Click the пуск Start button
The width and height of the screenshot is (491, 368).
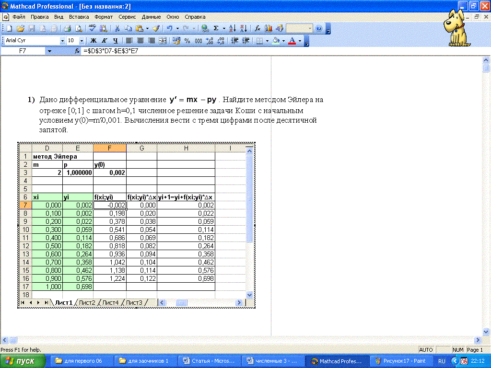pyautogui.click(x=23, y=361)
